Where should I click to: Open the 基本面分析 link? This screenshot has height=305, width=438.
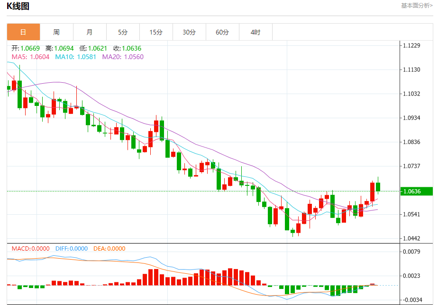coord(417,6)
